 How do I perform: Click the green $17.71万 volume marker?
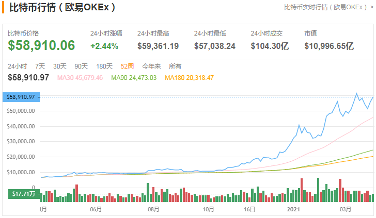24,194
